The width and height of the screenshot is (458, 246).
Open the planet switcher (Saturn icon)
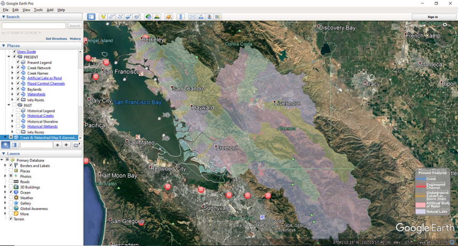point(169,17)
